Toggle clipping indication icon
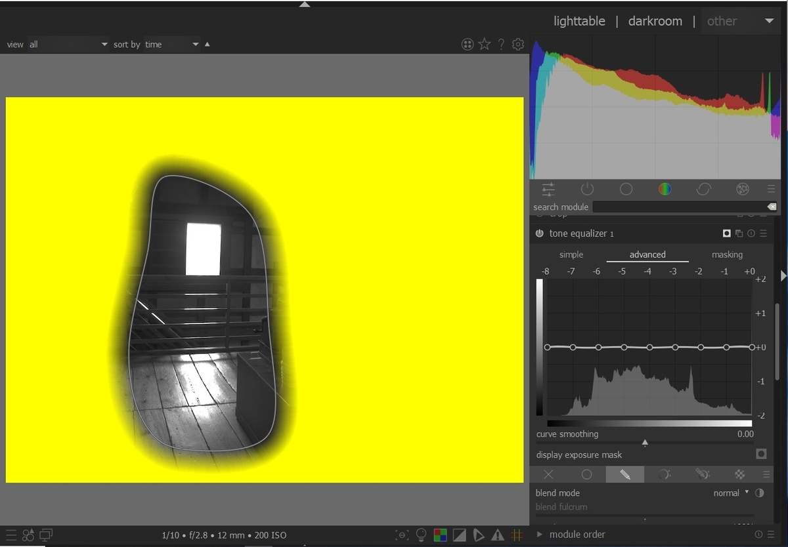 pyautogui.click(x=460, y=535)
